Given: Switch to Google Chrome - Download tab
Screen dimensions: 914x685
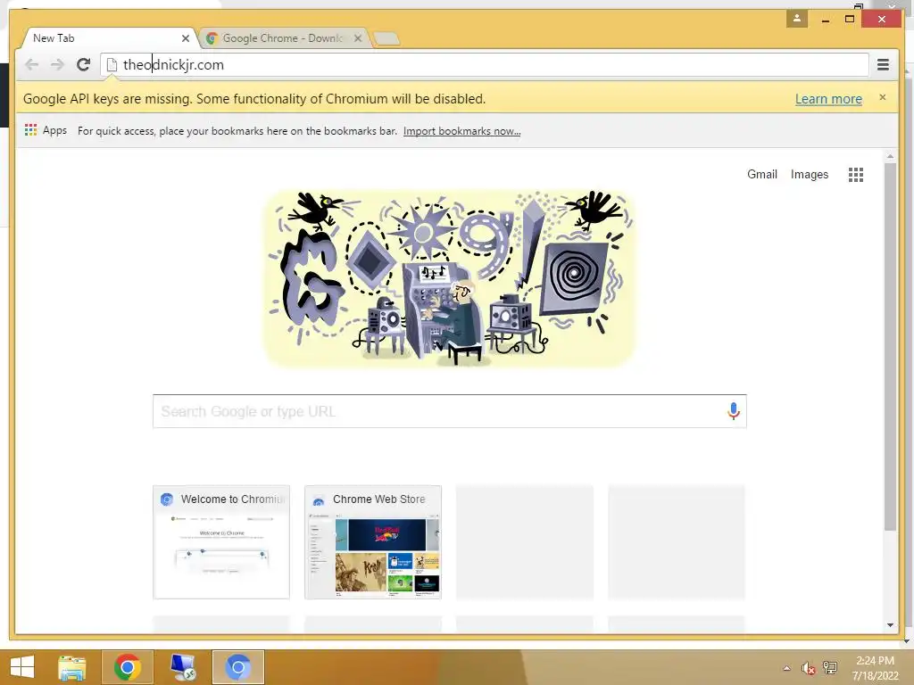Looking at the screenshot, I should [284, 38].
